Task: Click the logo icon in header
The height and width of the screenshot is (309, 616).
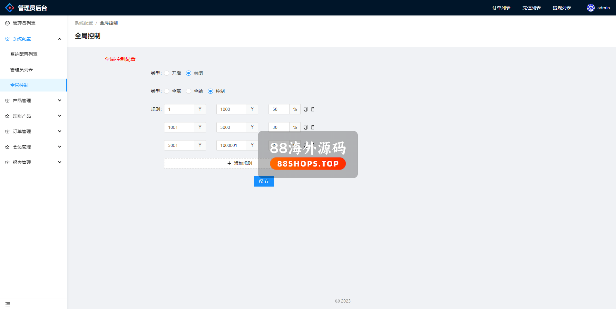Action: click(x=10, y=8)
